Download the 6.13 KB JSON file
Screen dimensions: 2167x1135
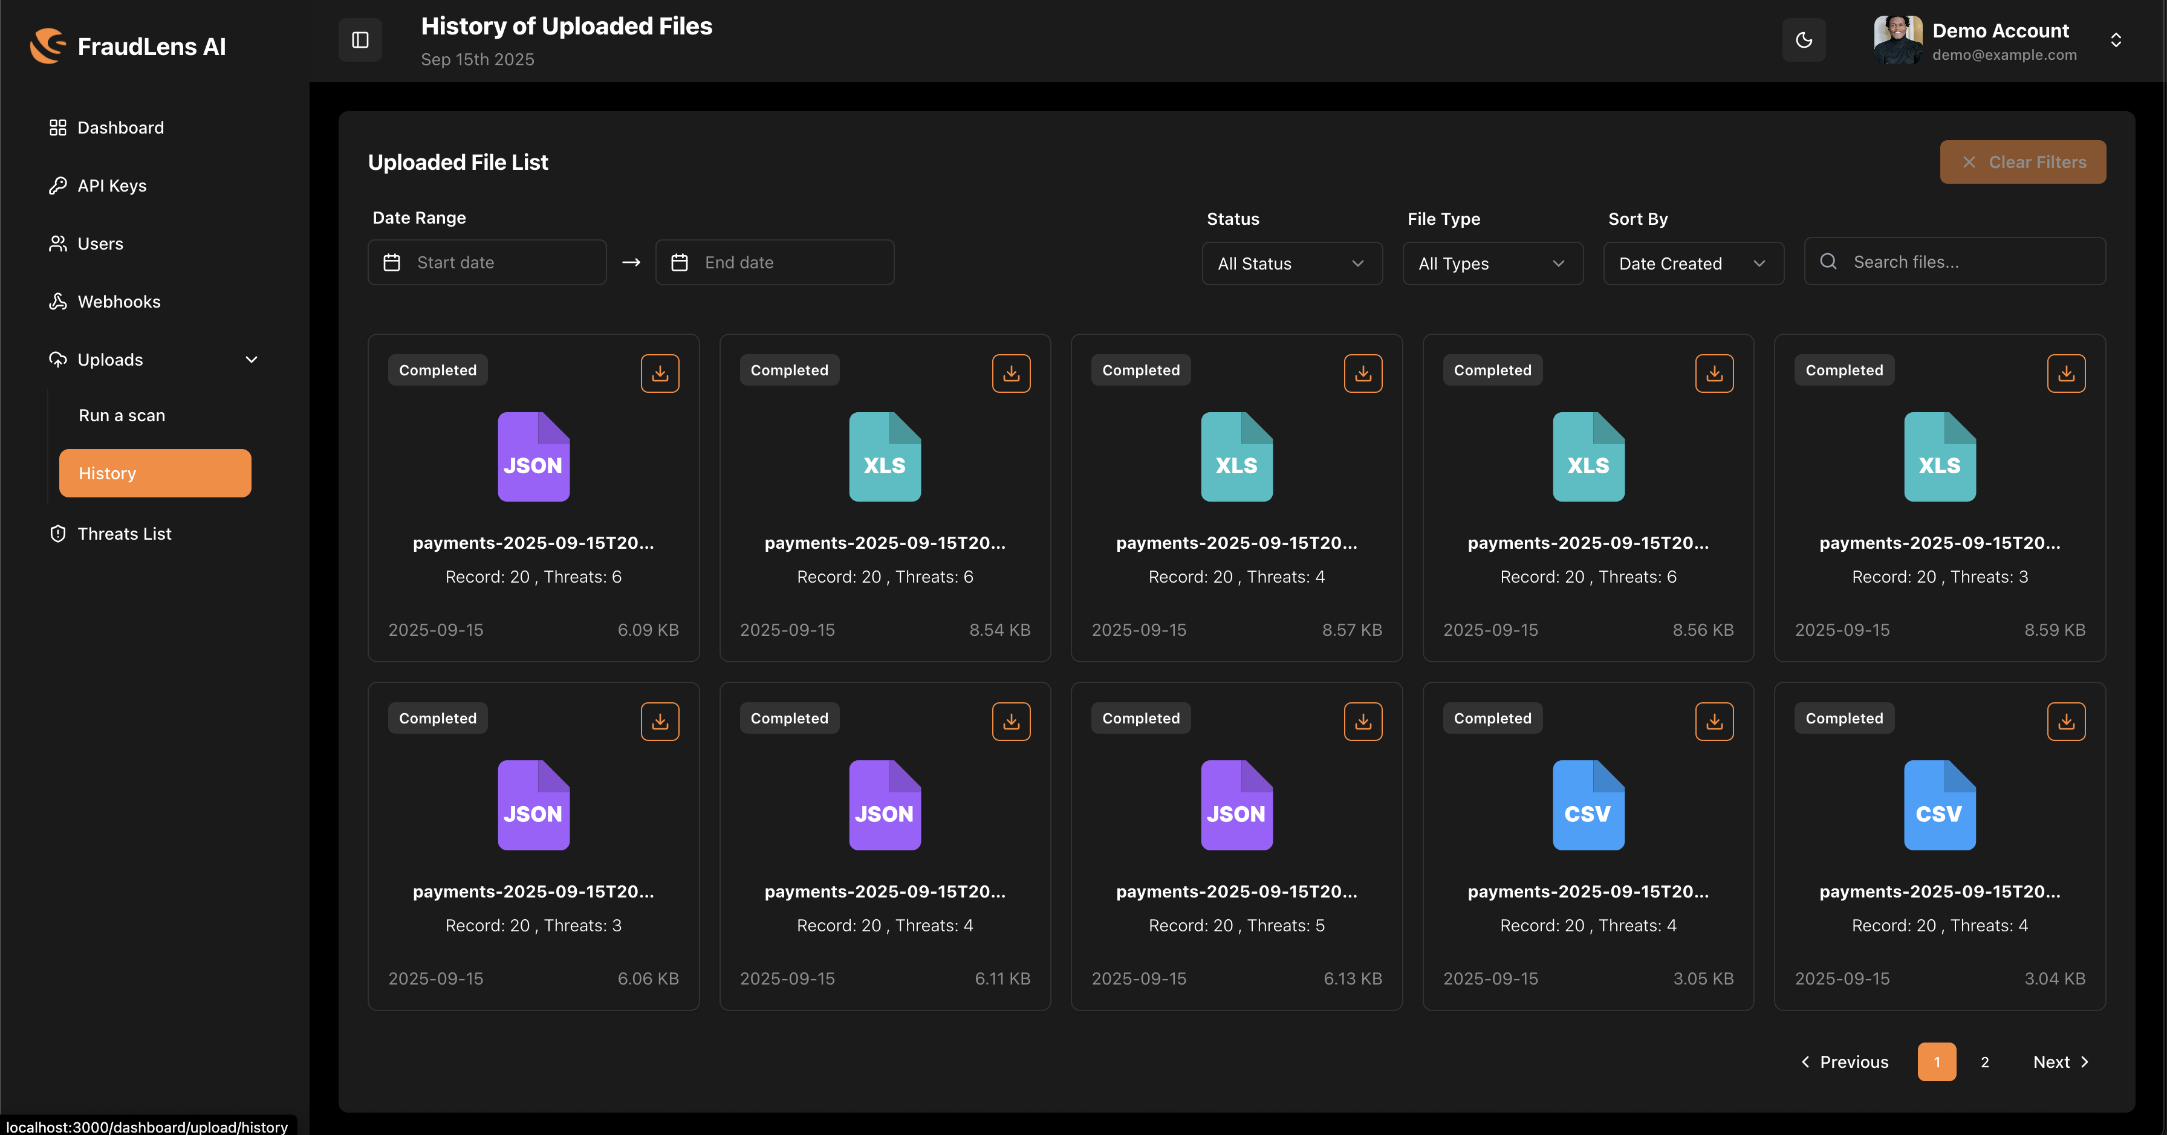[x=1363, y=722]
